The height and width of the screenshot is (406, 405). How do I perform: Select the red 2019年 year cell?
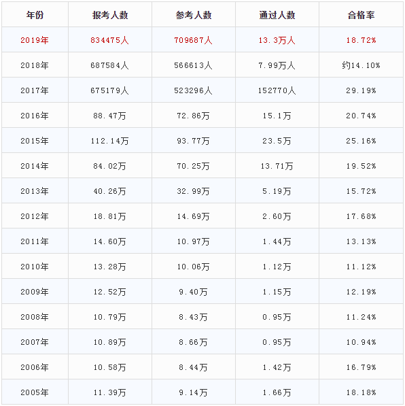pos(35,40)
